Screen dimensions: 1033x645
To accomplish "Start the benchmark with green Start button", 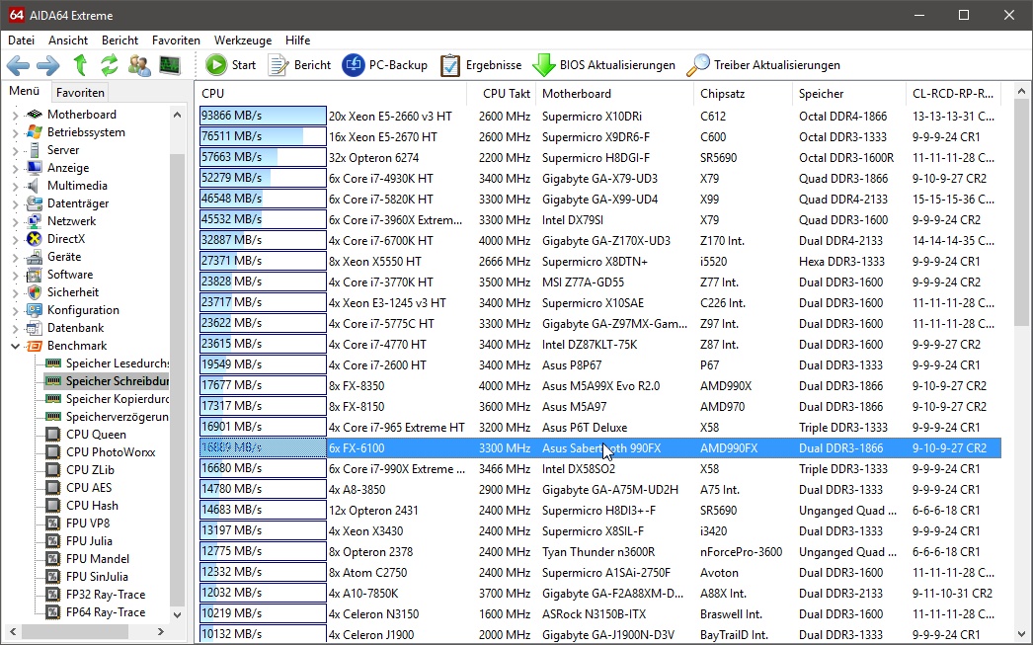I will (x=230, y=65).
